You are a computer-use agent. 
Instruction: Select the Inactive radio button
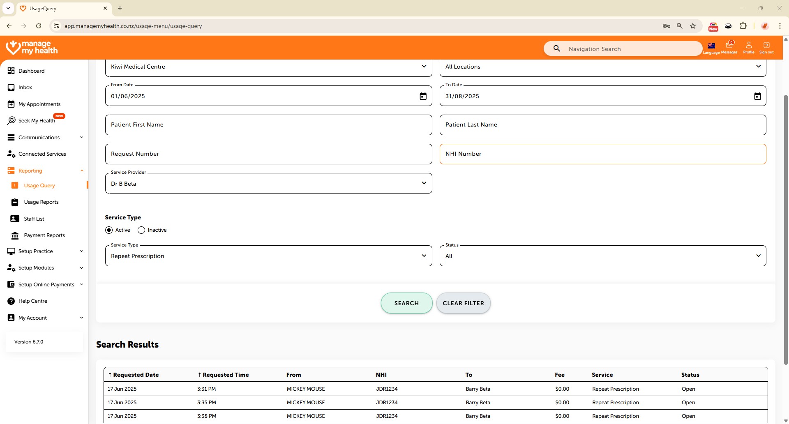[141, 230]
